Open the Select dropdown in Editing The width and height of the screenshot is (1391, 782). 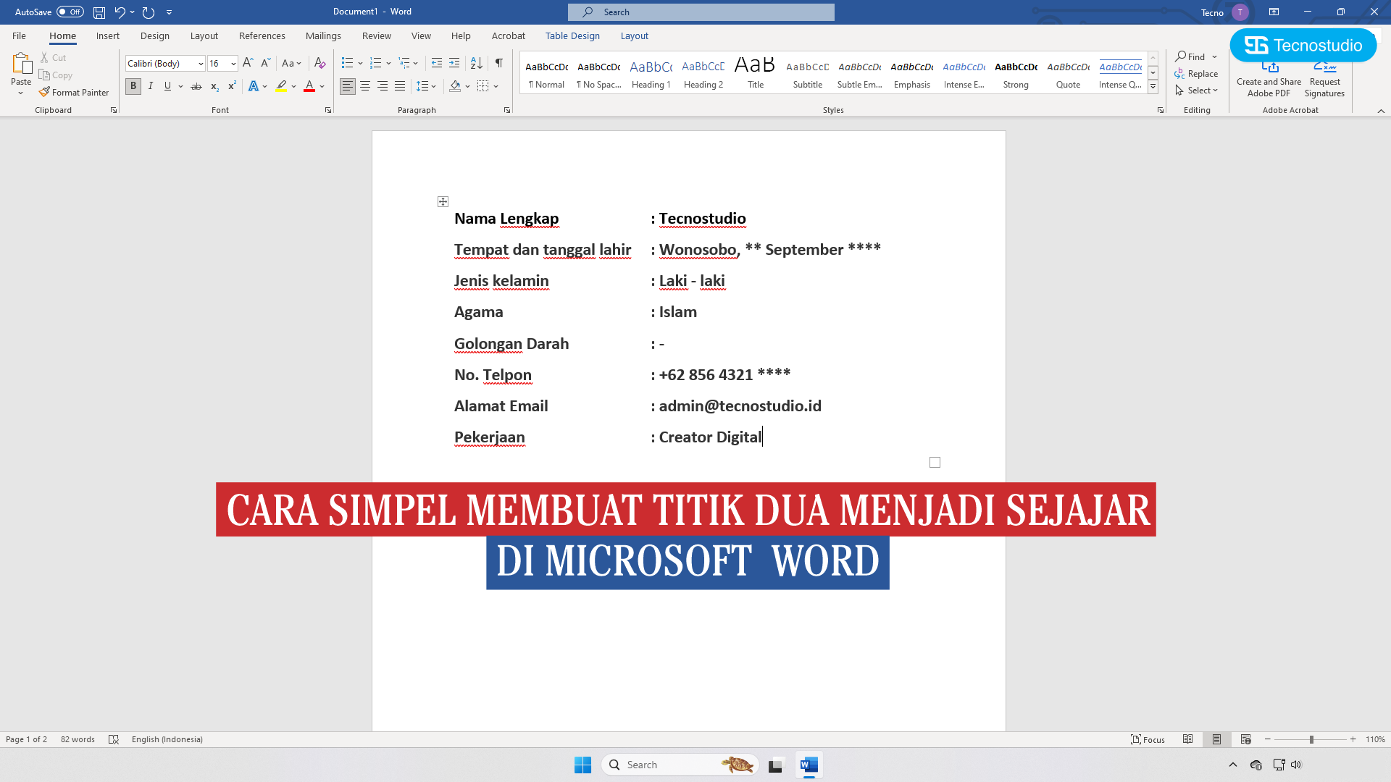pyautogui.click(x=1197, y=91)
